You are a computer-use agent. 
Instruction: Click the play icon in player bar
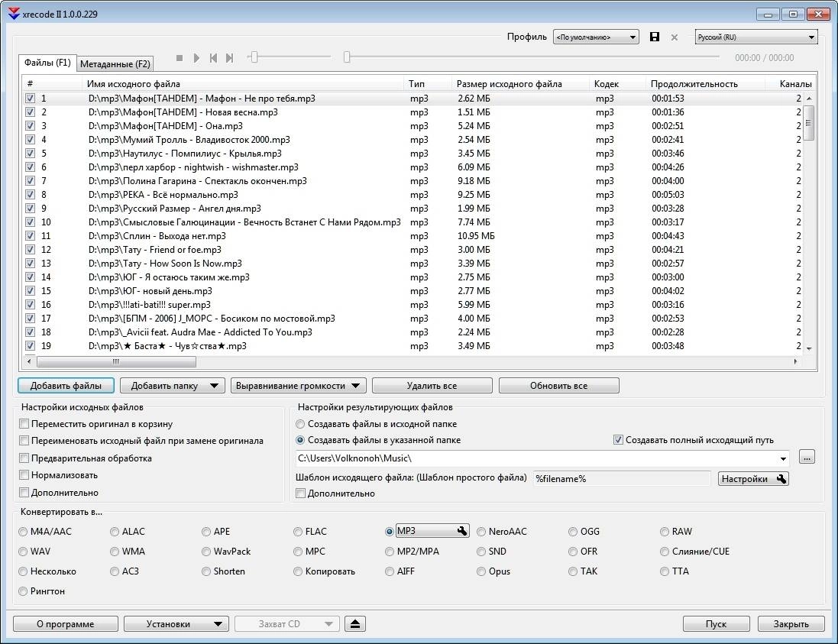pos(196,58)
